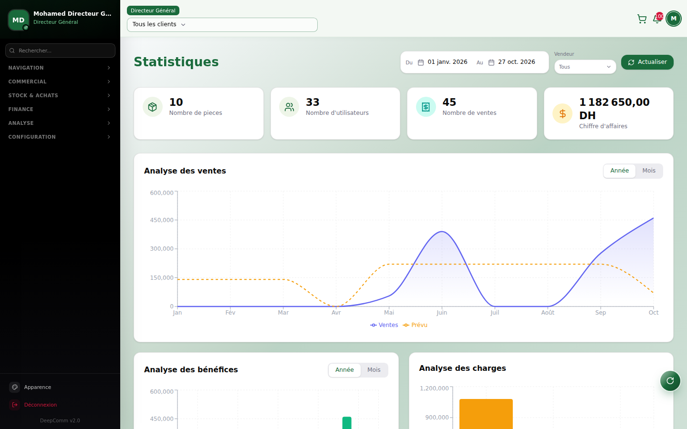Open the Vendeur Tous dropdown
The height and width of the screenshot is (429, 687).
[585, 67]
